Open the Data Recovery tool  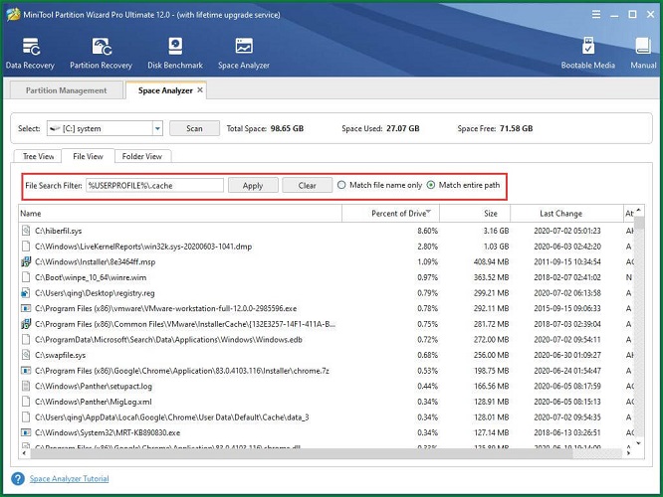pos(30,53)
